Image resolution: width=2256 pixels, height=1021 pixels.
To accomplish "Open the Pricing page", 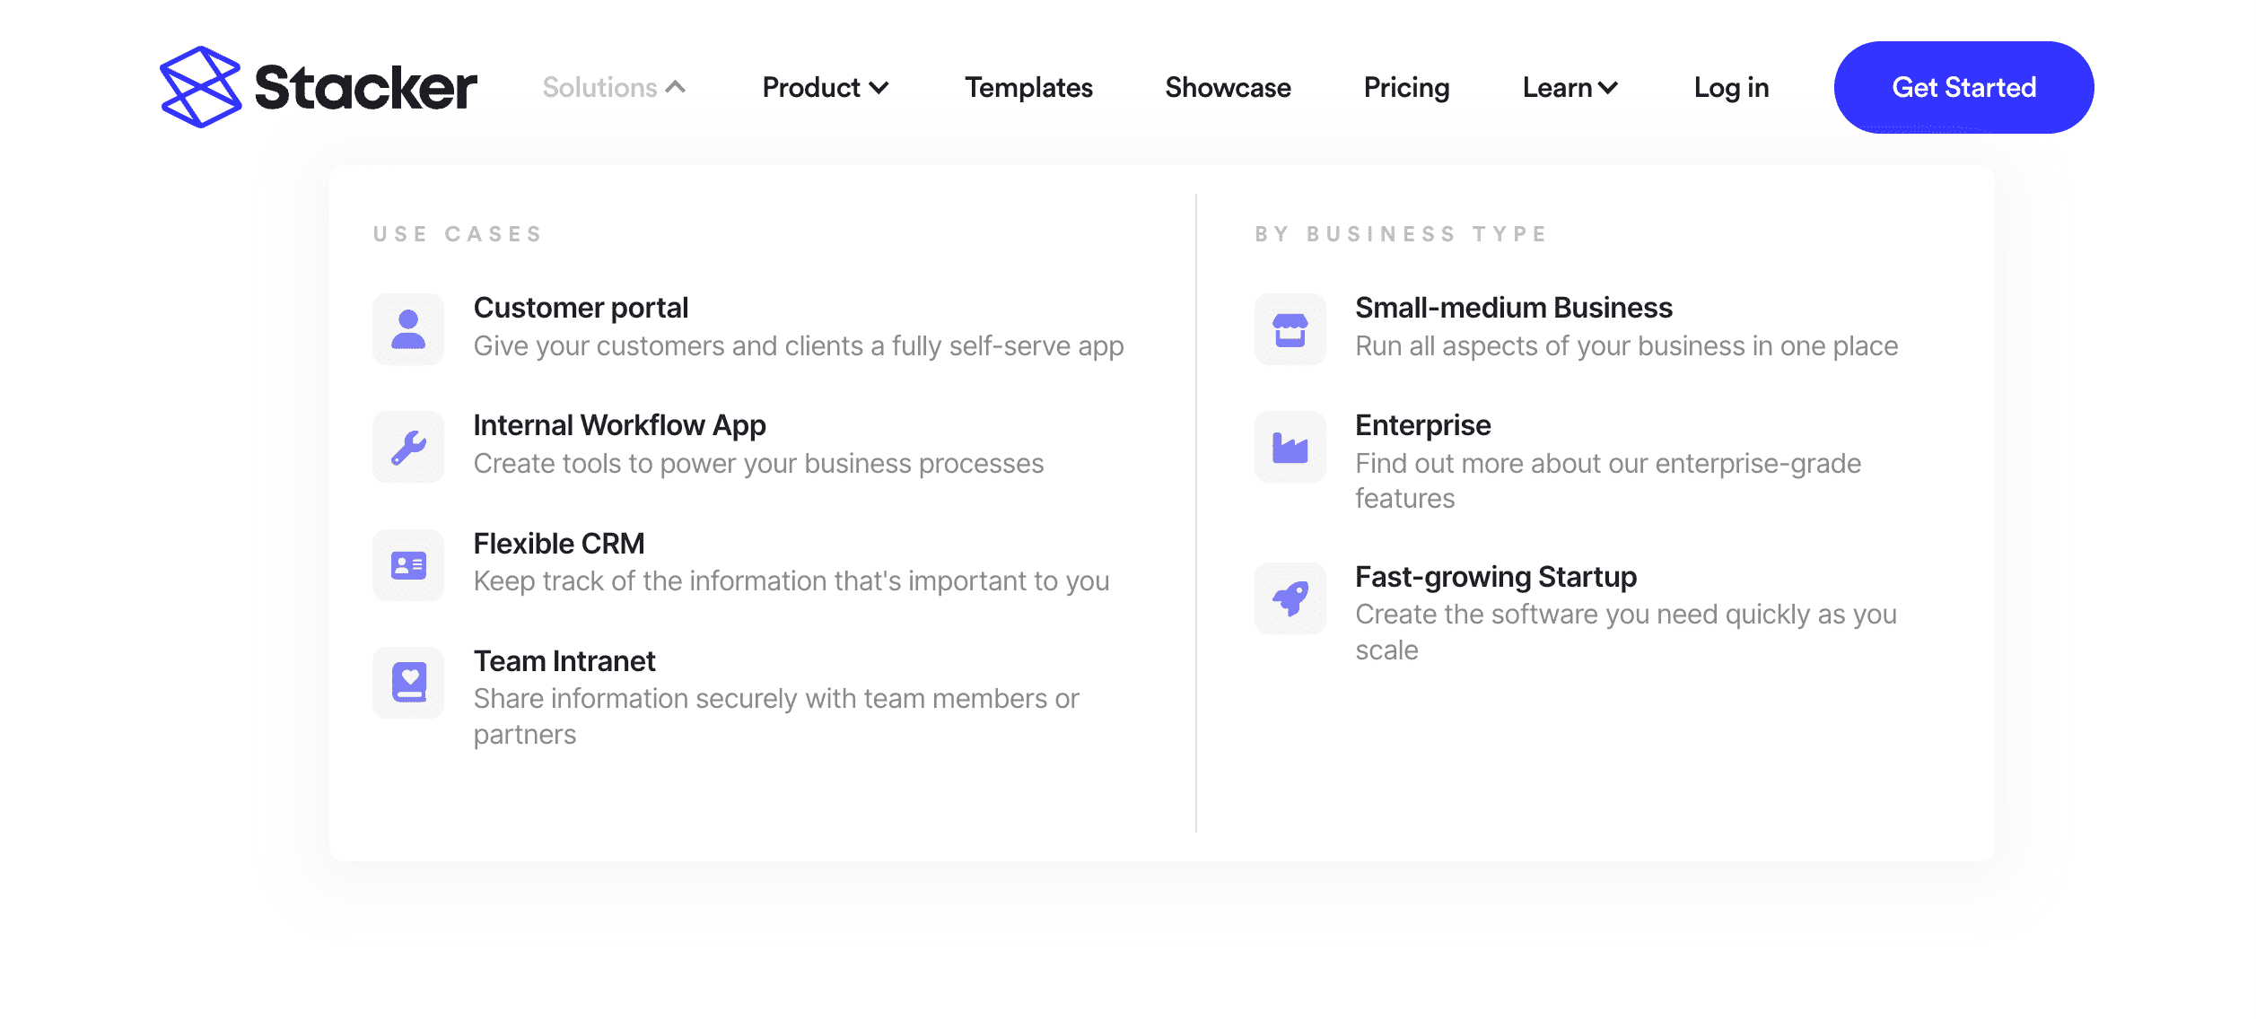I will point(1406,87).
